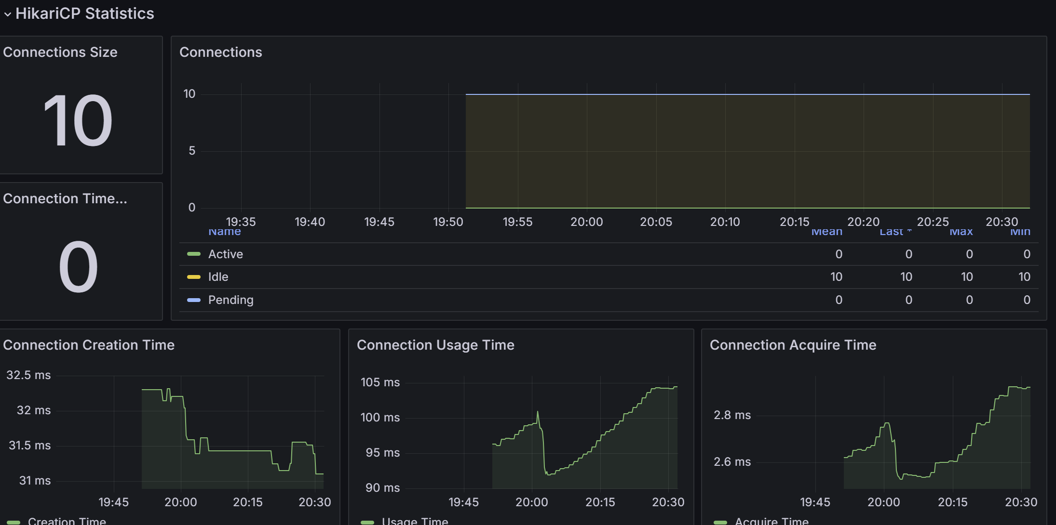This screenshot has height=525, width=1056.
Task: Click the Connections Size value 10
Action: 78,120
